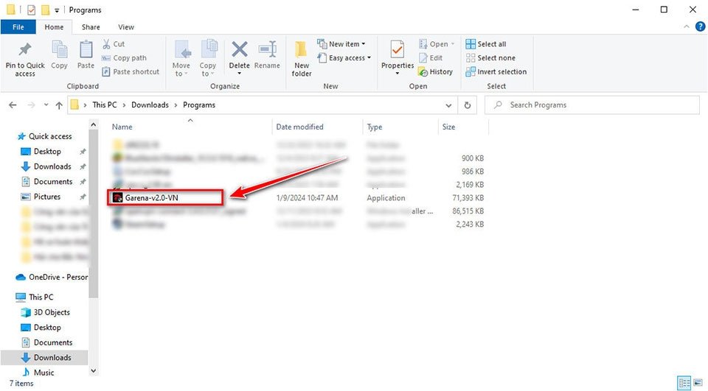Click Invert selection in the Select group

pyautogui.click(x=496, y=71)
